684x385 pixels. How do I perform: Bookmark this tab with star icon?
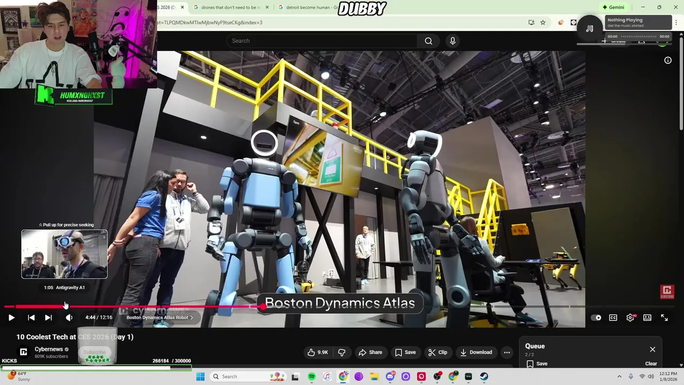click(543, 22)
